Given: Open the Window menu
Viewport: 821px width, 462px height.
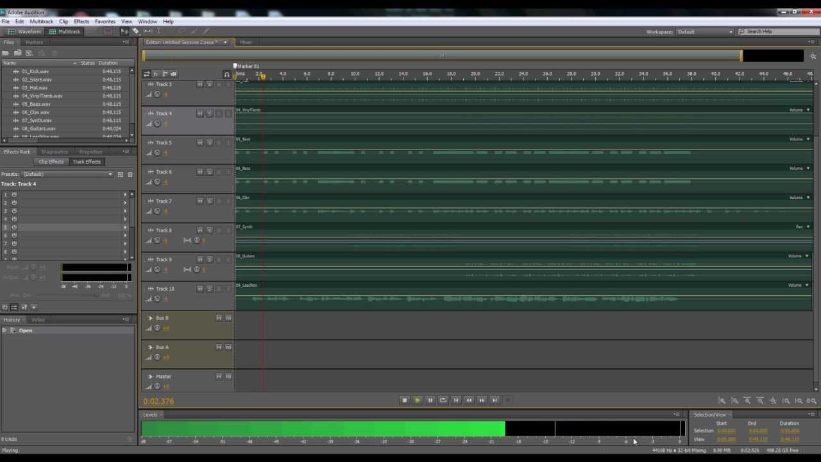Looking at the screenshot, I should (148, 21).
